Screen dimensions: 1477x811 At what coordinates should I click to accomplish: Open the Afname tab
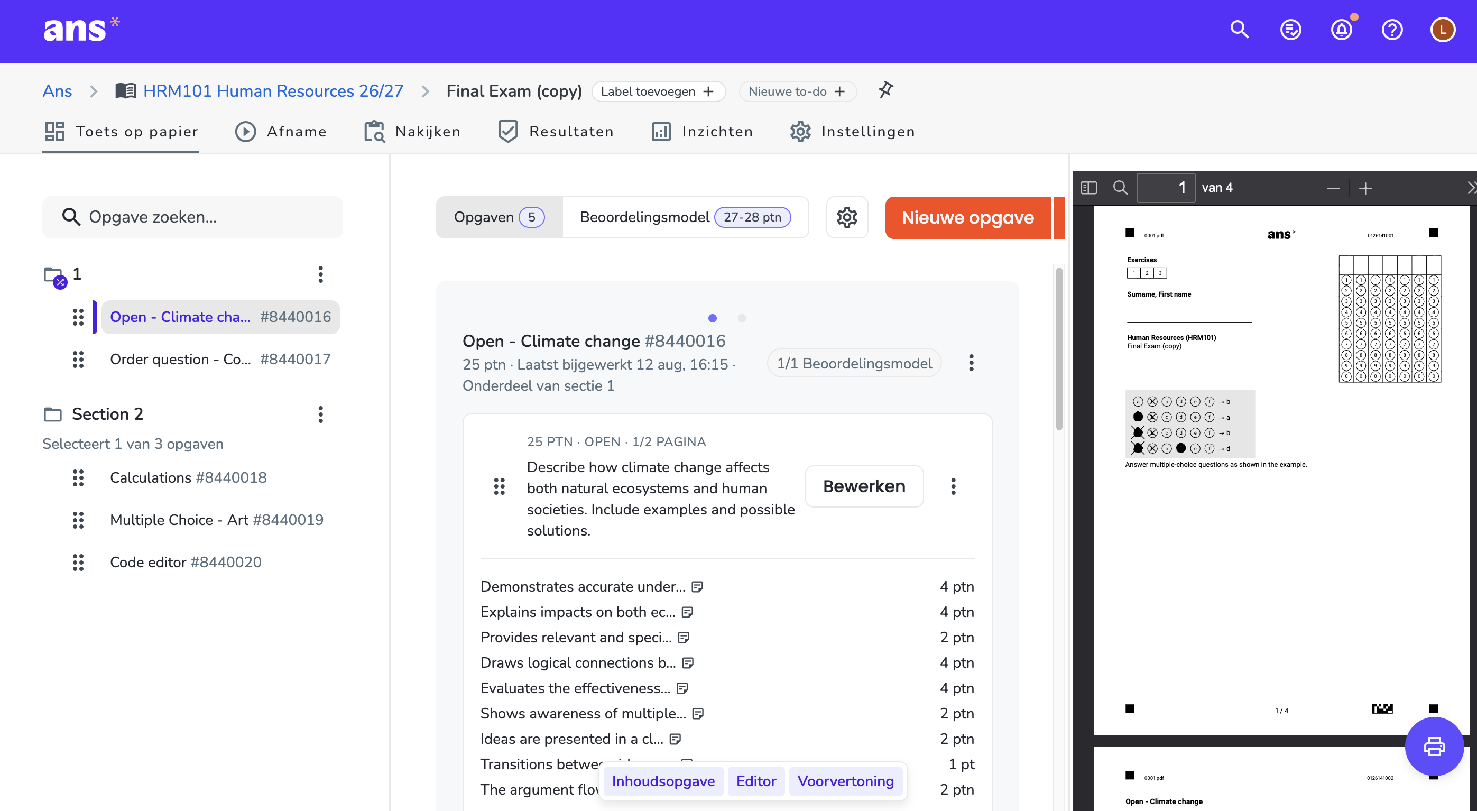[281, 131]
